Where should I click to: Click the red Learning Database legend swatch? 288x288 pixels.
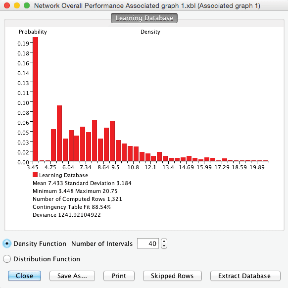35,175
